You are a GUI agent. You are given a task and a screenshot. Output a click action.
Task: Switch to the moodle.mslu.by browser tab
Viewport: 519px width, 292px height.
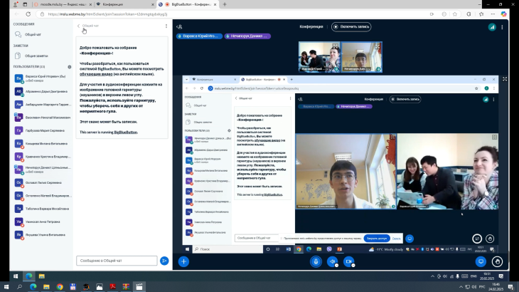click(x=63, y=4)
